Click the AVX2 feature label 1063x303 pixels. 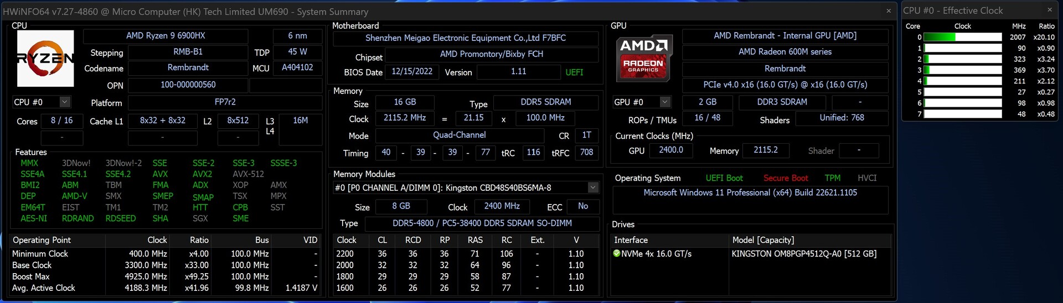coord(202,174)
